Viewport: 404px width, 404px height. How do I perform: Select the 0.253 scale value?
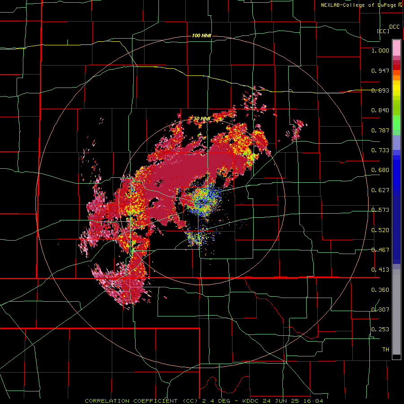(x=380, y=329)
